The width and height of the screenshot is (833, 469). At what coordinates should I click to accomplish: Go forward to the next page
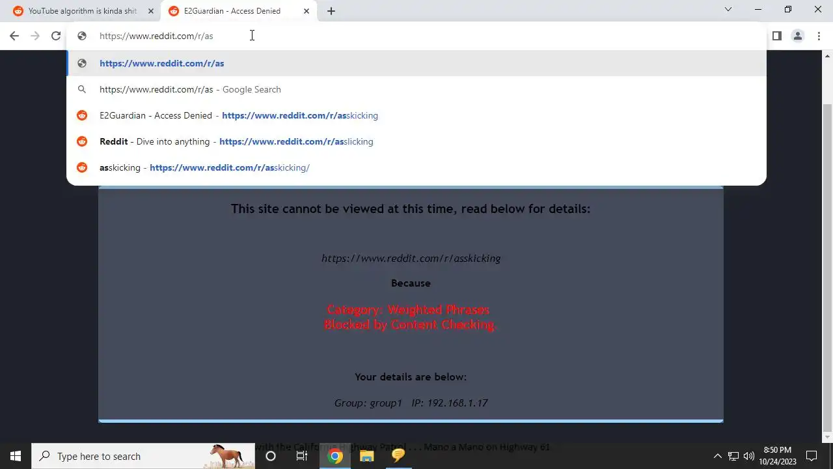point(35,36)
